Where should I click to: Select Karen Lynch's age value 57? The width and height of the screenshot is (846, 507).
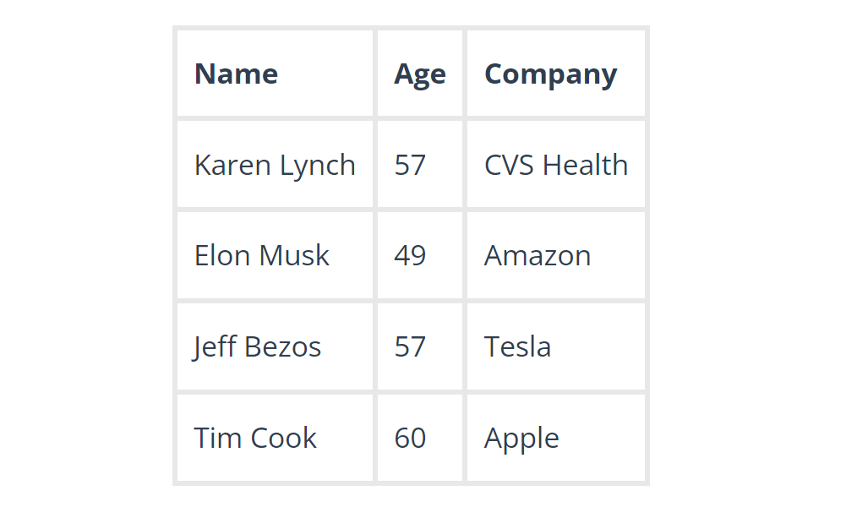click(410, 166)
